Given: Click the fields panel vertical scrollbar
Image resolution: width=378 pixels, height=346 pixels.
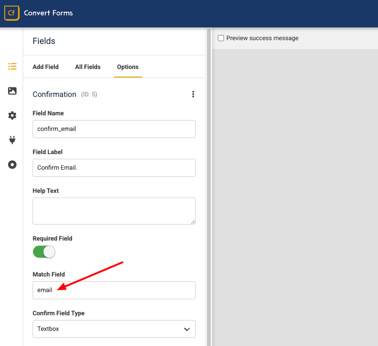Looking at the screenshot, I should [x=209, y=189].
